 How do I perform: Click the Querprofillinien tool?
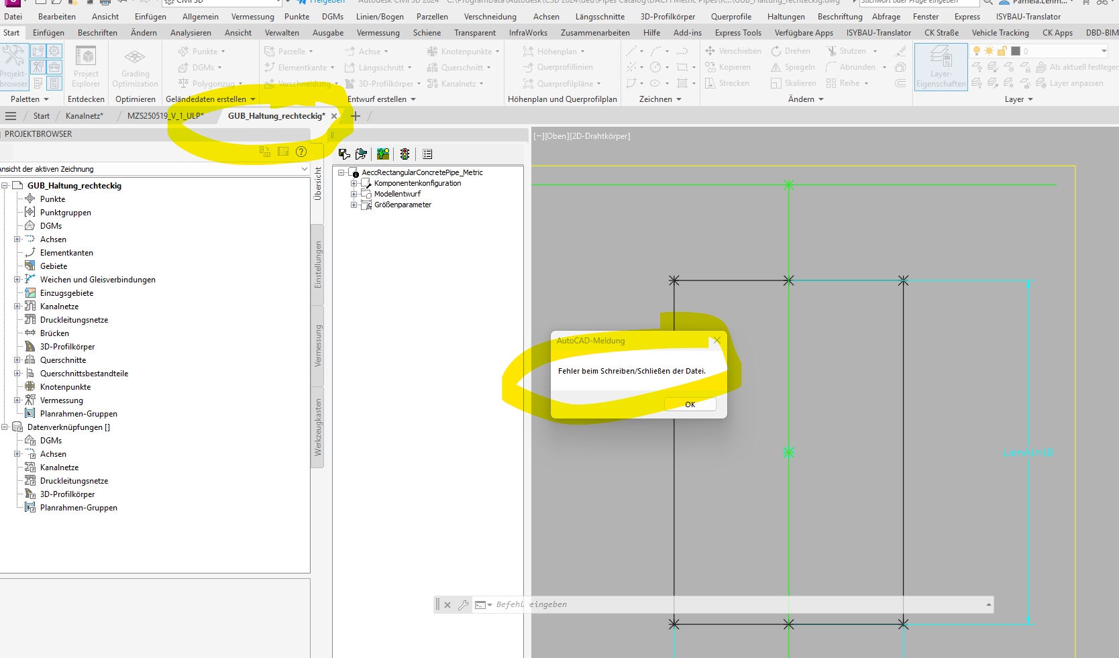tap(557, 67)
